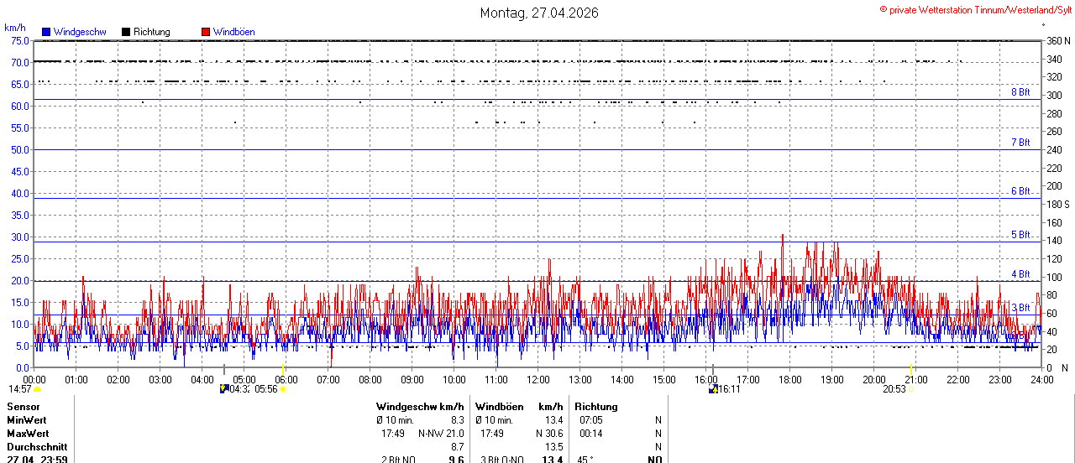Click the 20:53 sunset time label
Image resolution: width=1075 pixels, height=463 pixels.
(x=894, y=389)
